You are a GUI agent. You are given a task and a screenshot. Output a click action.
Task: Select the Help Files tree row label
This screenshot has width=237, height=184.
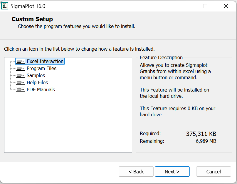[x=37, y=82]
